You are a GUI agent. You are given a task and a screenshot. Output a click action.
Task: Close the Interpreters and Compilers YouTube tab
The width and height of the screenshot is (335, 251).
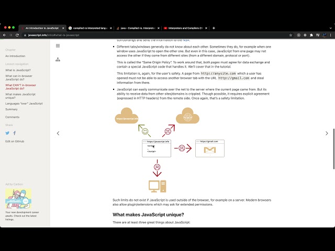coord(206,28)
